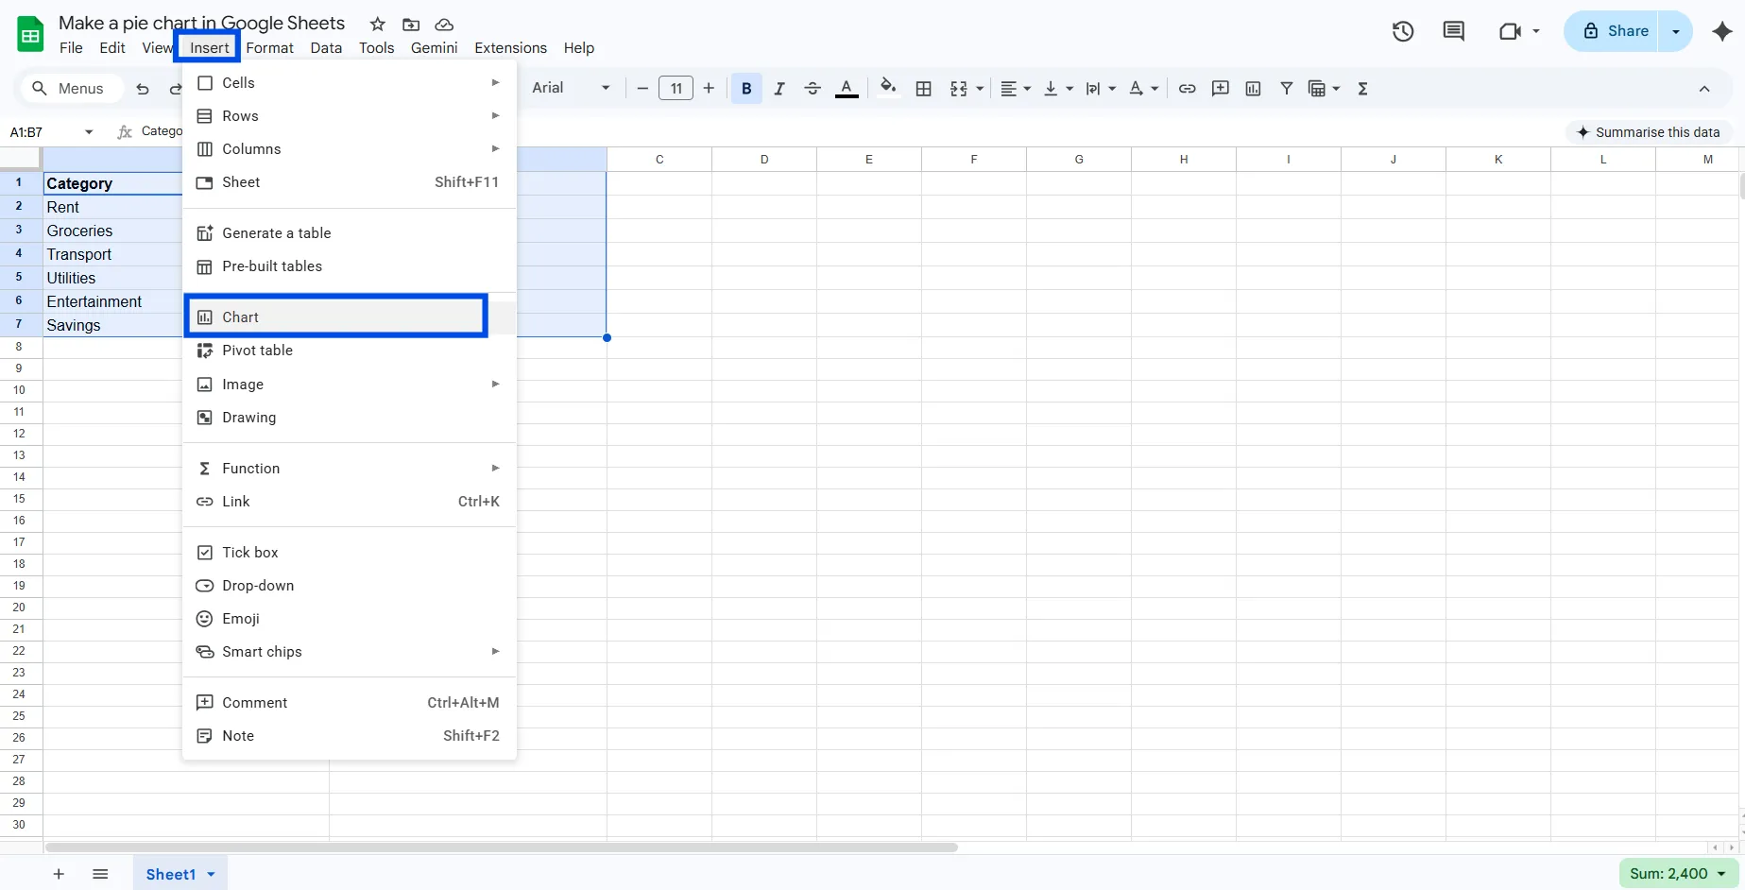1745x890 pixels.
Task: Click the Gemini sparkle icon
Action: coord(1721,31)
